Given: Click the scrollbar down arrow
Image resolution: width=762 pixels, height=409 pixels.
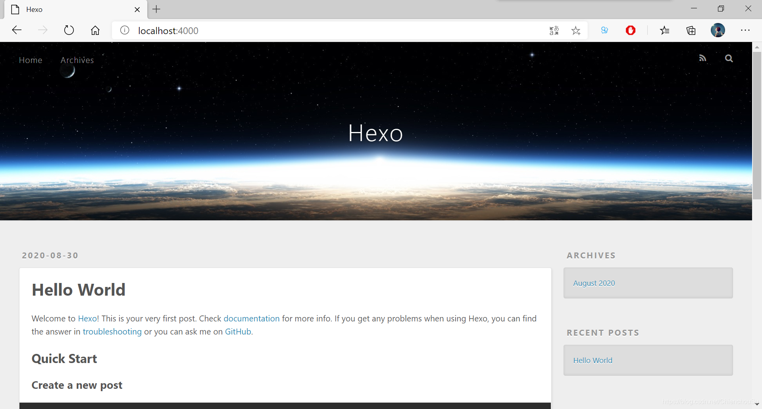Looking at the screenshot, I should [x=757, y=404].
